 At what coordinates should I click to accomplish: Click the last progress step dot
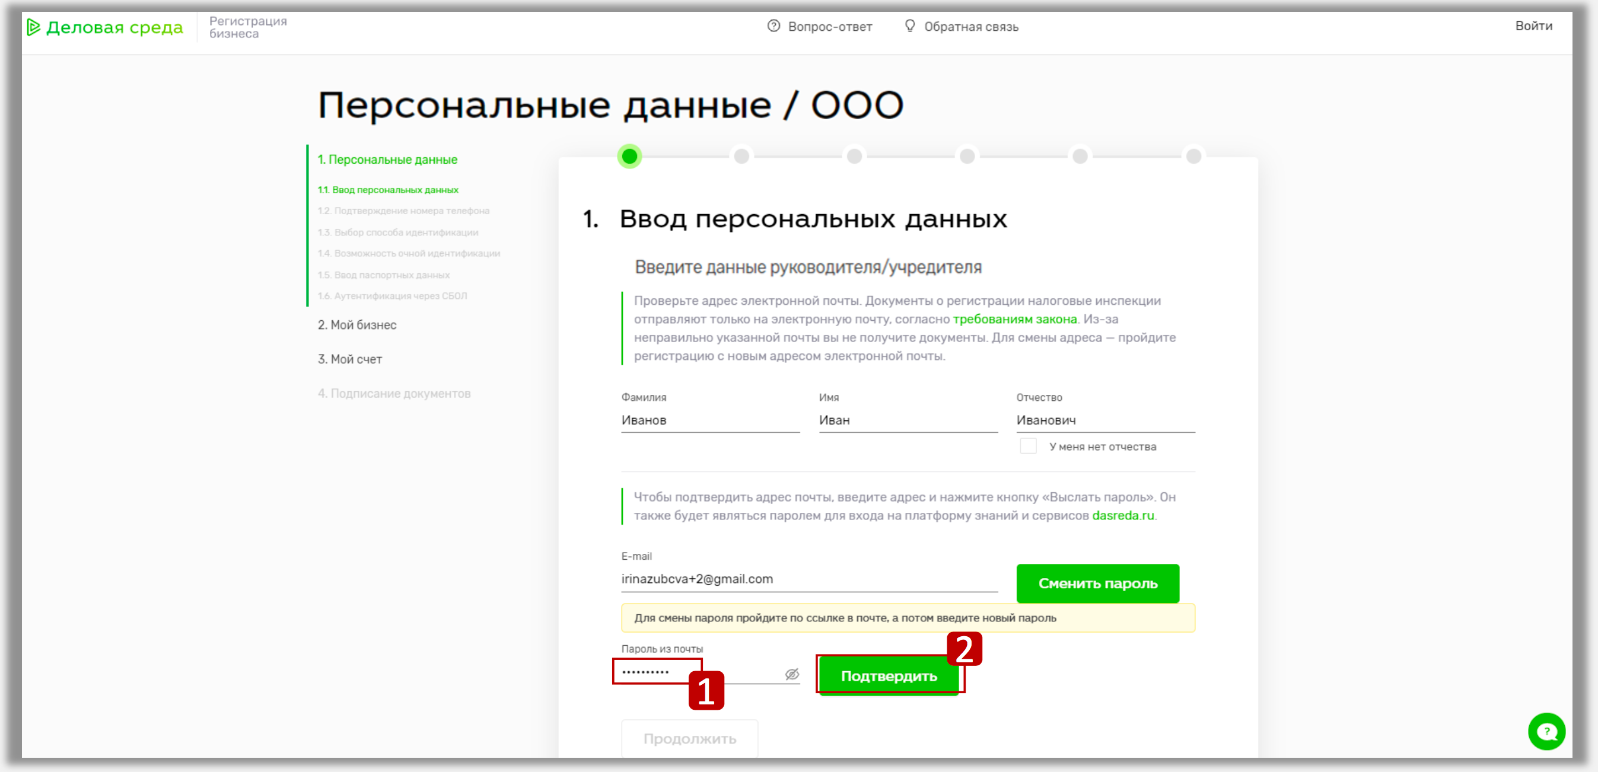(1194, 157)
